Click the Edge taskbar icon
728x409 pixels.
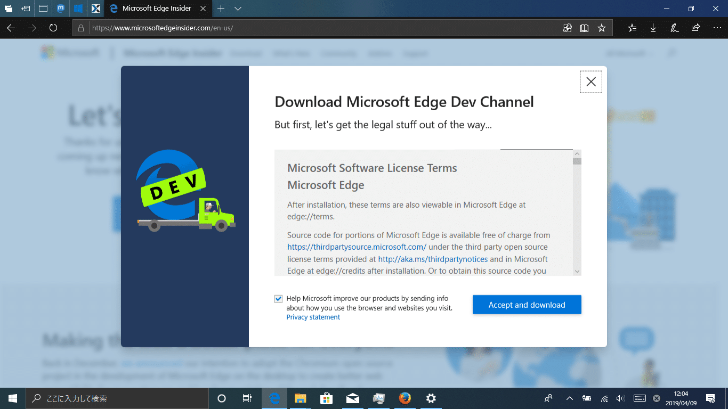click(274, 398)
